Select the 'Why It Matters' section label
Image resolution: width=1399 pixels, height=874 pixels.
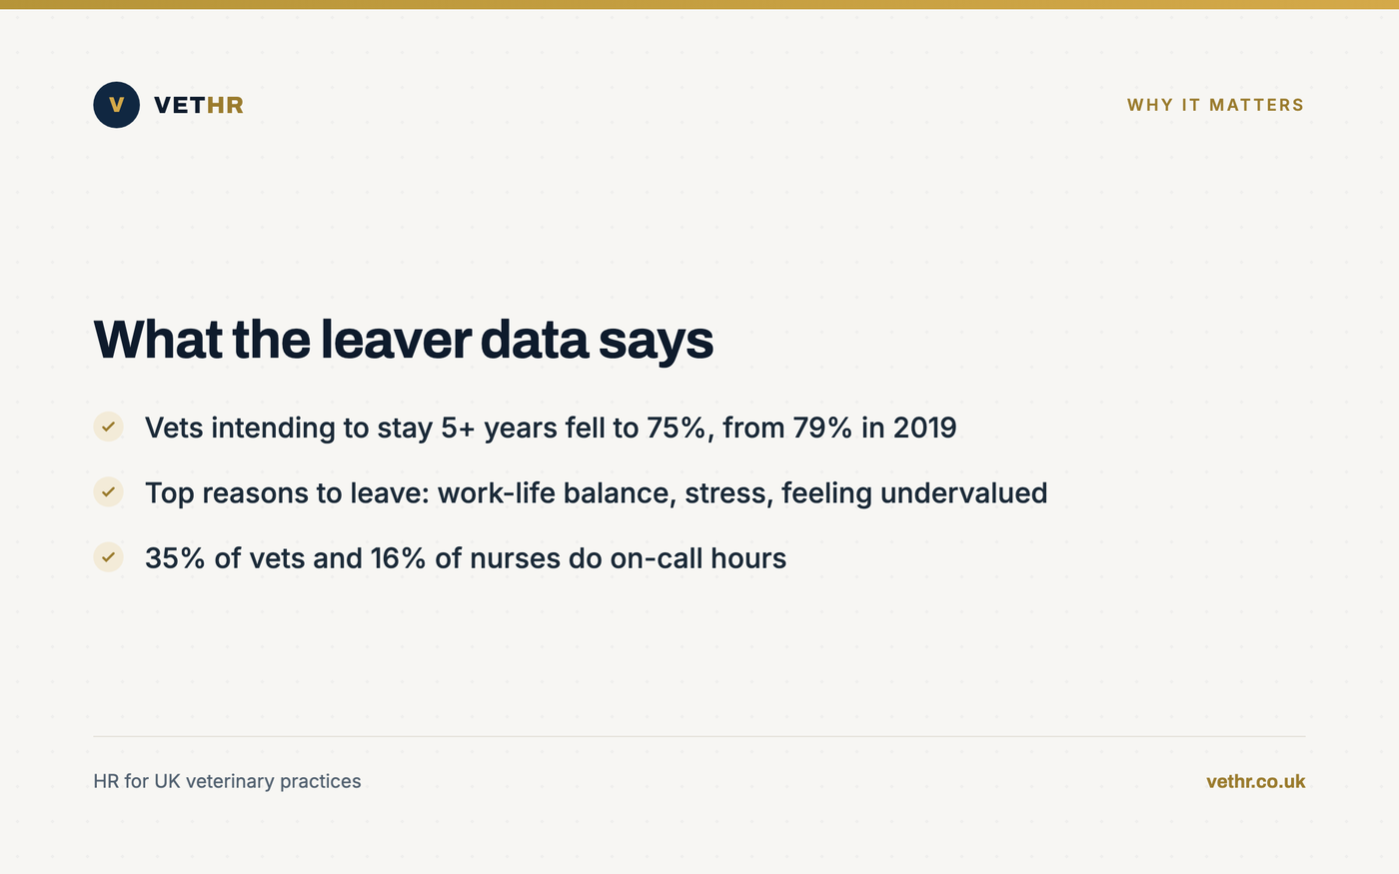click(x=1215, y=105)
